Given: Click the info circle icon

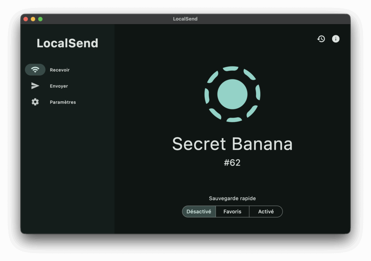Looking at the screenshot, I should point(336,39).
